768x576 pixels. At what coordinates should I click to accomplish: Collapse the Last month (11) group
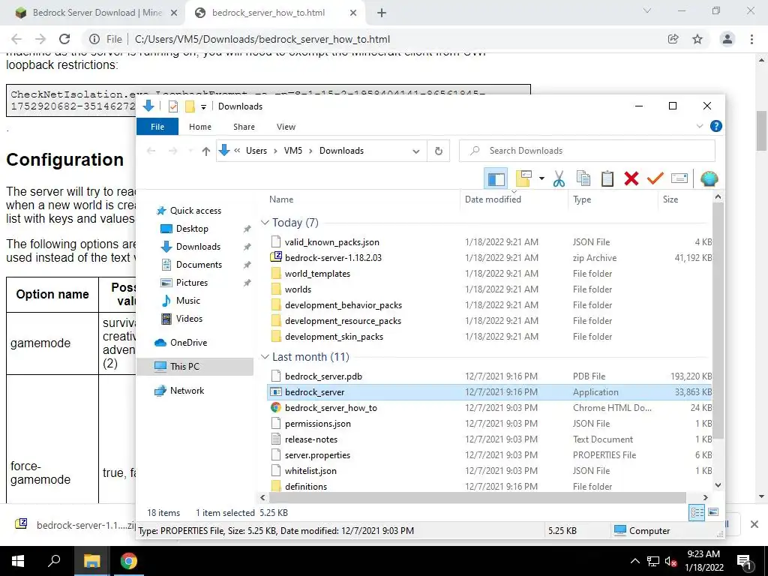[265, 357]
